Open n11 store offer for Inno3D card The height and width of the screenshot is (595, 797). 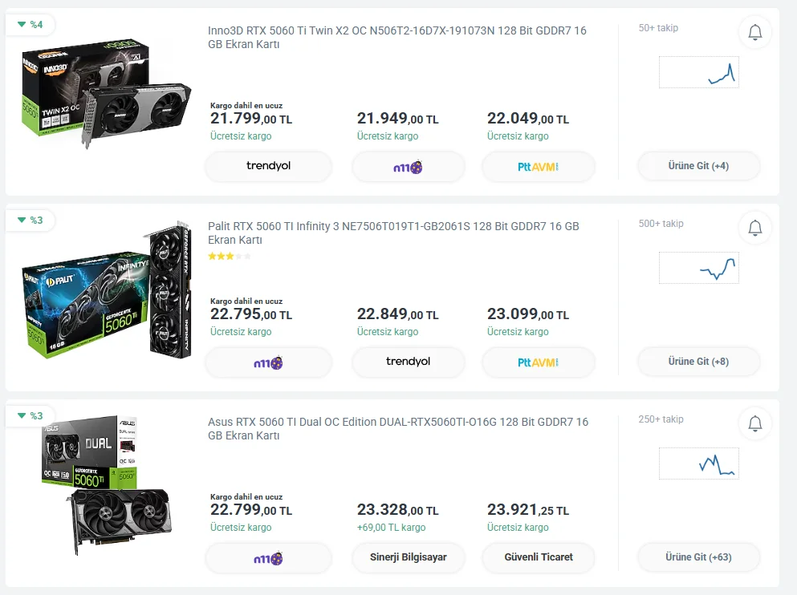[408, 167]
